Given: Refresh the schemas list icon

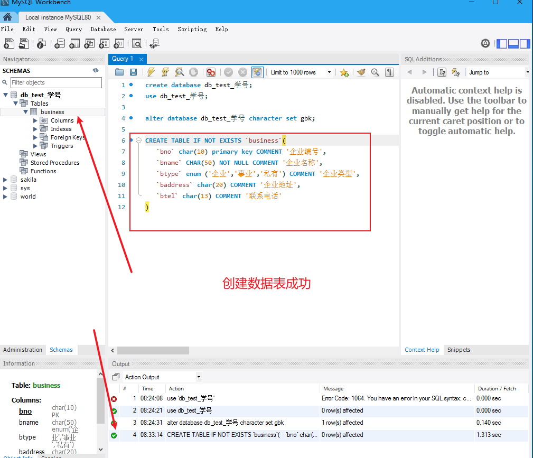Looking at the screenshot, I should coord(96,70).
